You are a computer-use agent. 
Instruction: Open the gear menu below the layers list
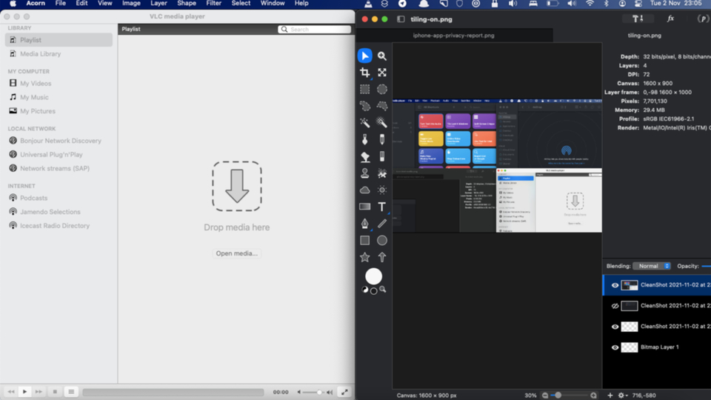pos(623,396)
